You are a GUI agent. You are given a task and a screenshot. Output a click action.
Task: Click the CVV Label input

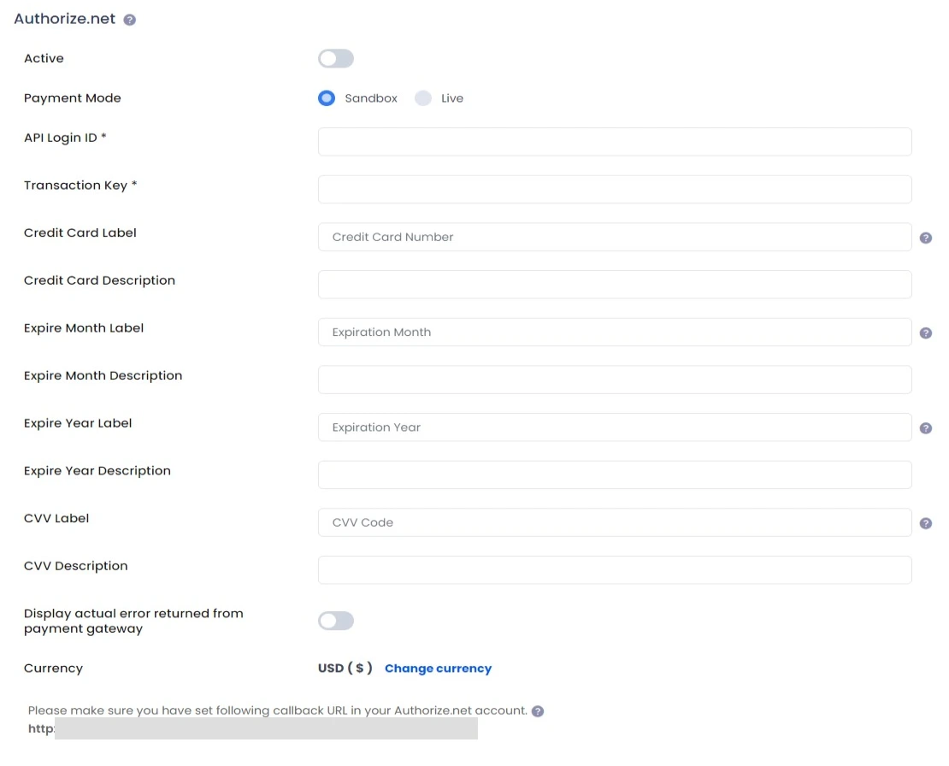[x=615, y=522]
